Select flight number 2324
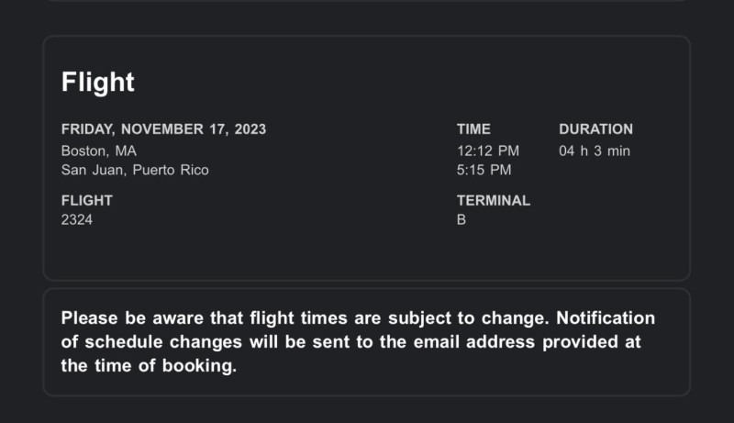Screen dimensions: 734x423 pyautogui.click(x=77, y=219)
